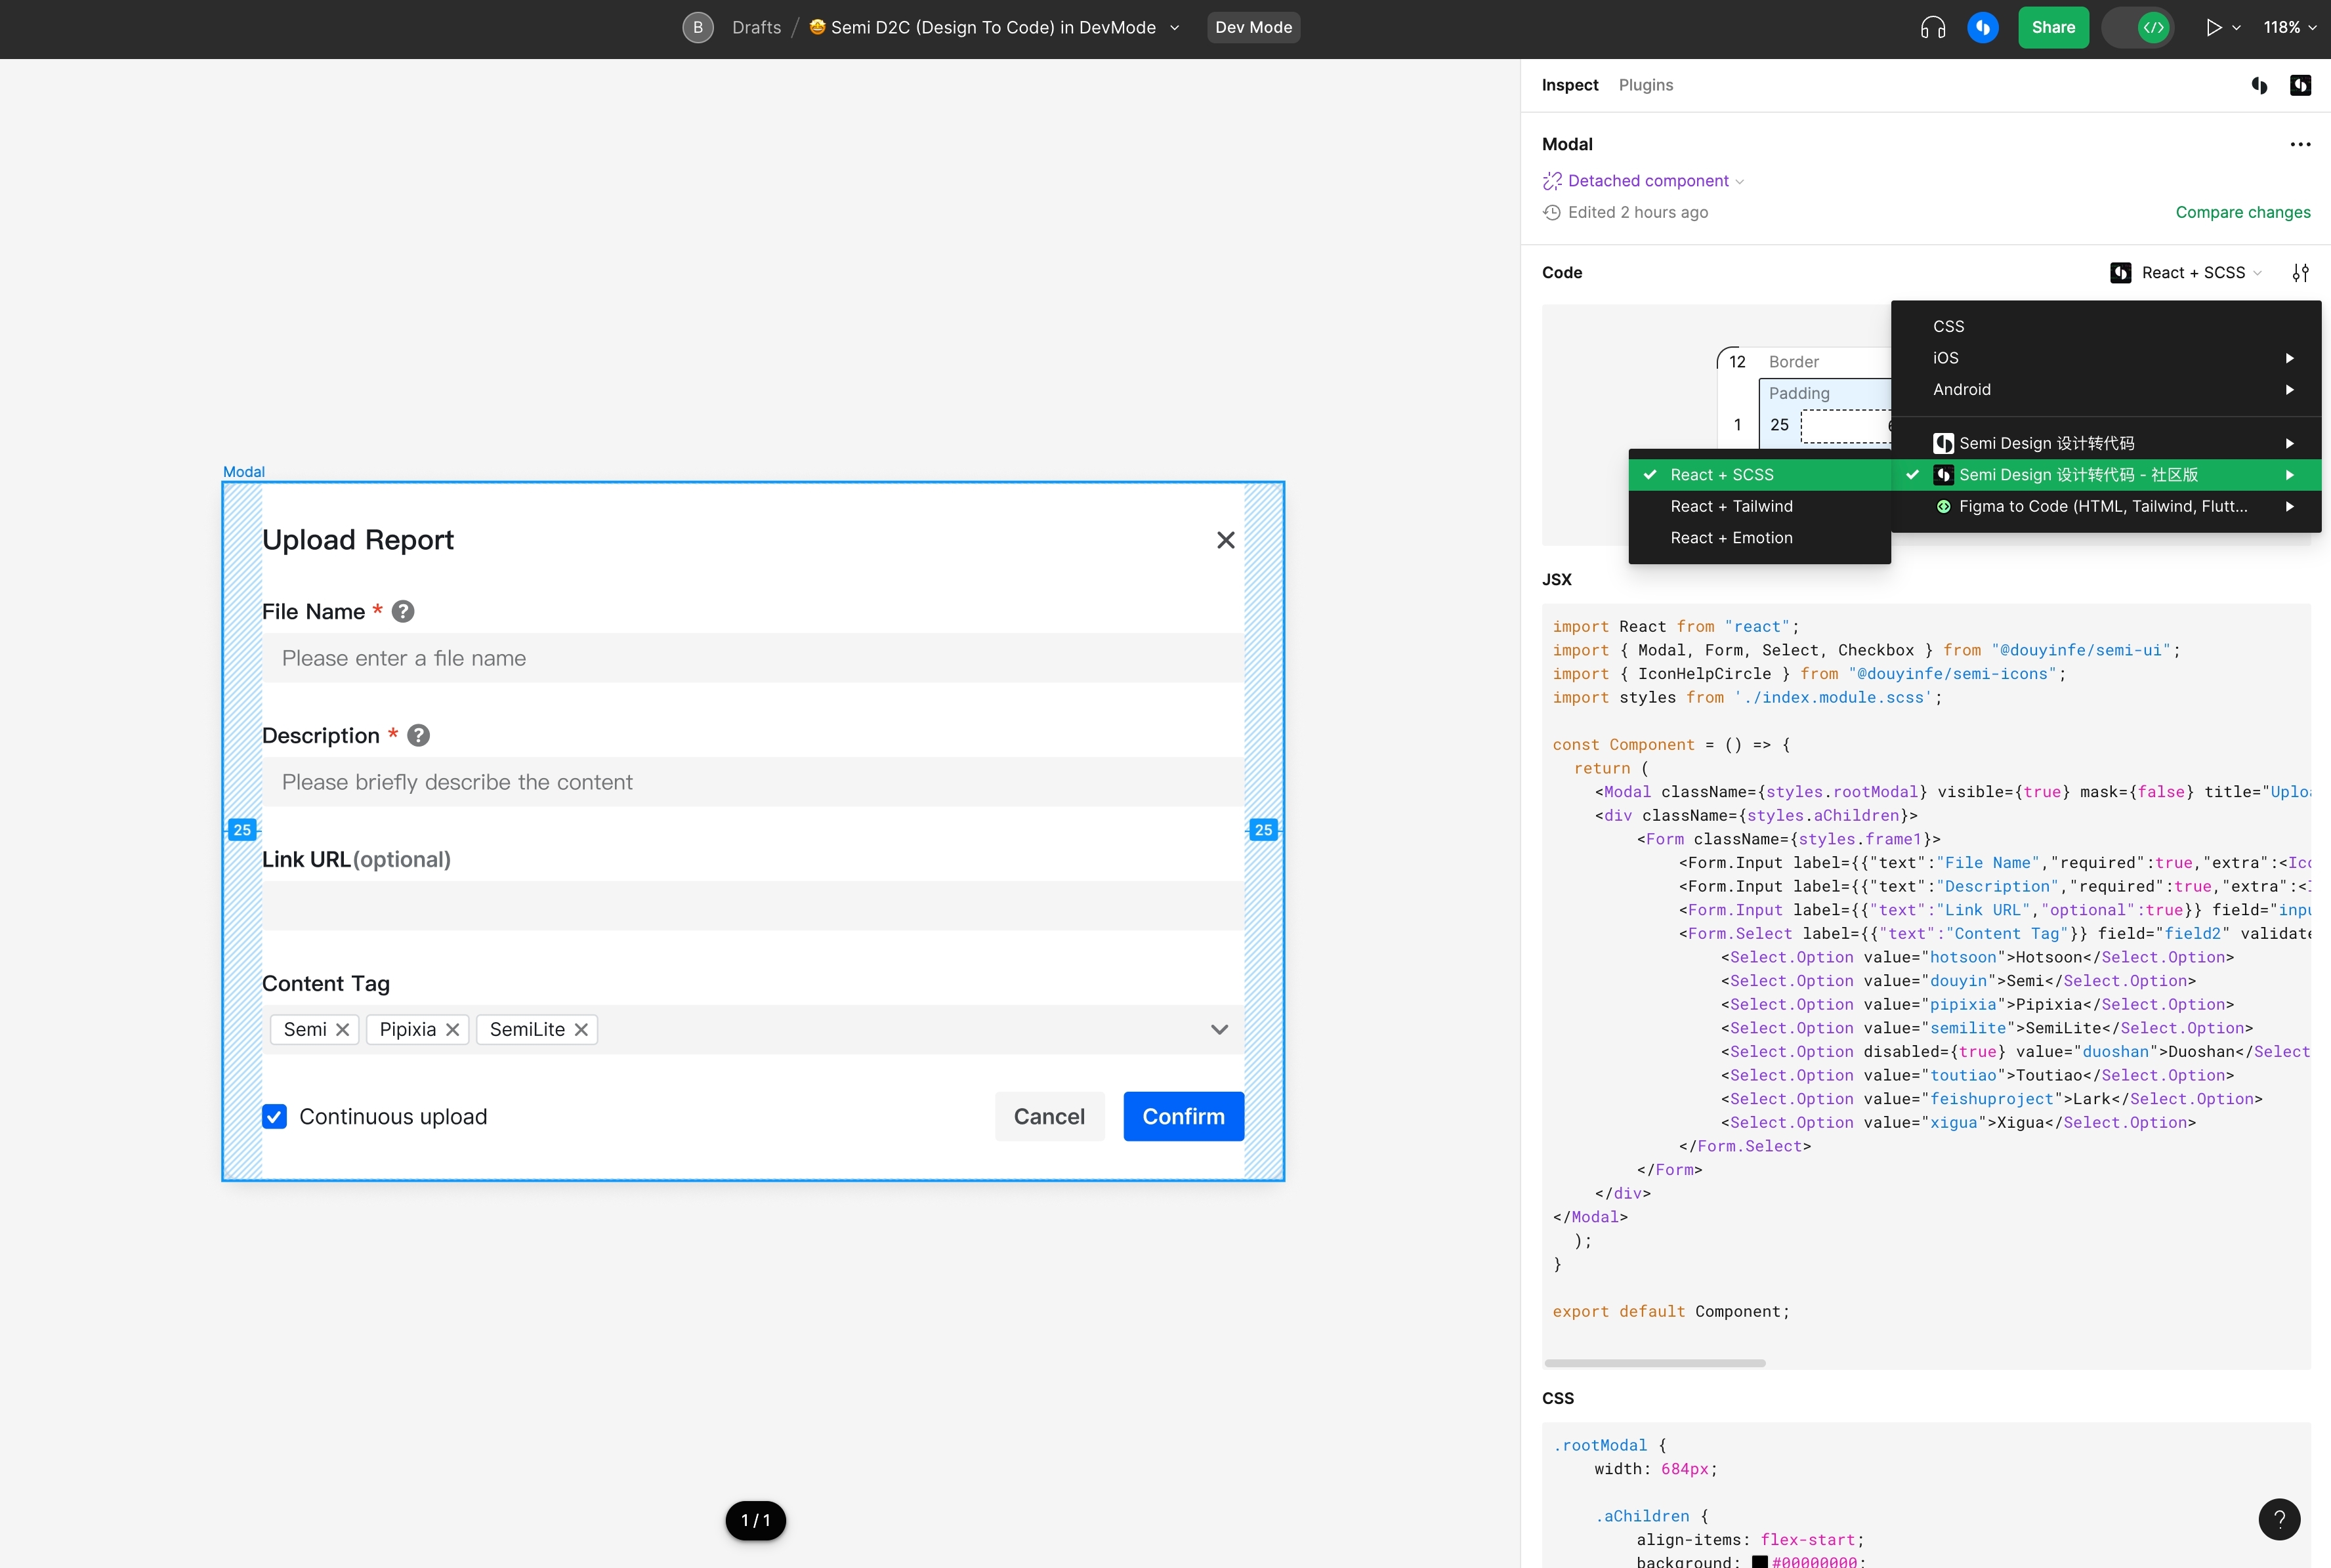Click the more options ellipsis beside Modal
This screenshot has height=1568, width=2331.
pos(2301,144)
